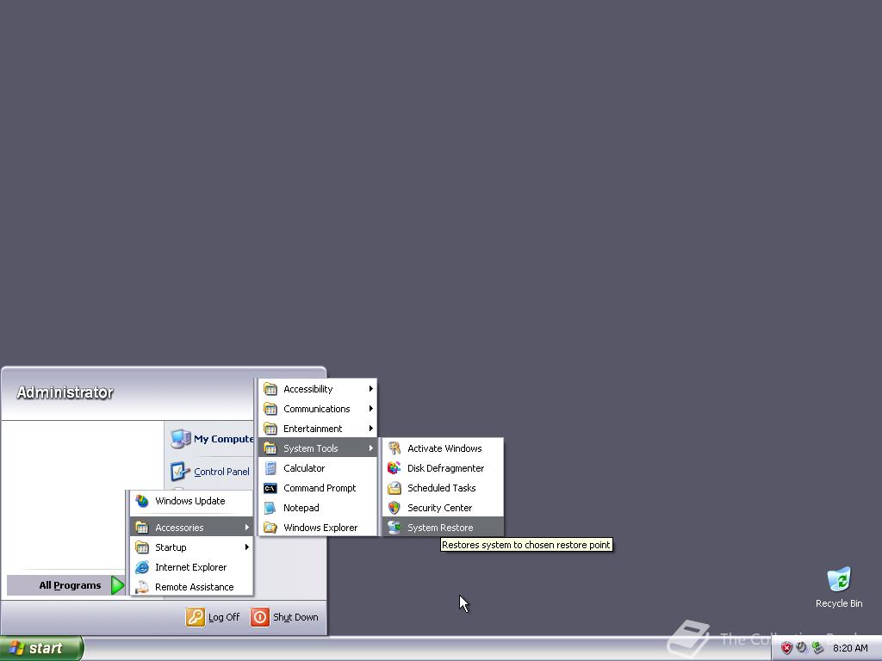The image size is (882, 661).
Task: Click the safely remove hardware tray icon
Action: pyautogui.click(x=817, y=648)
